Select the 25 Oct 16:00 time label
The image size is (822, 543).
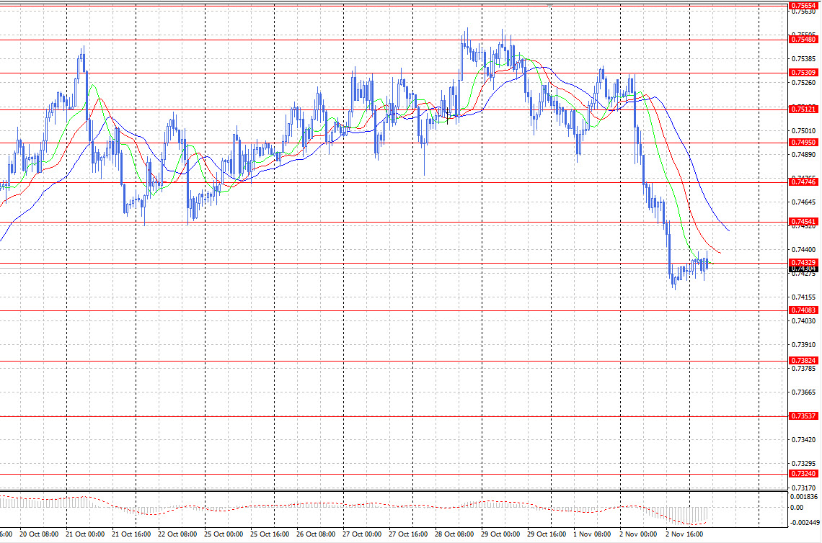click(270, 534)
